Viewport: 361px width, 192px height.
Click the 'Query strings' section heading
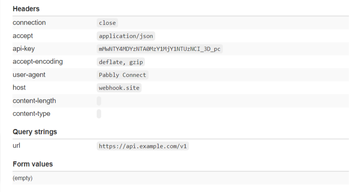coord(35,132)
